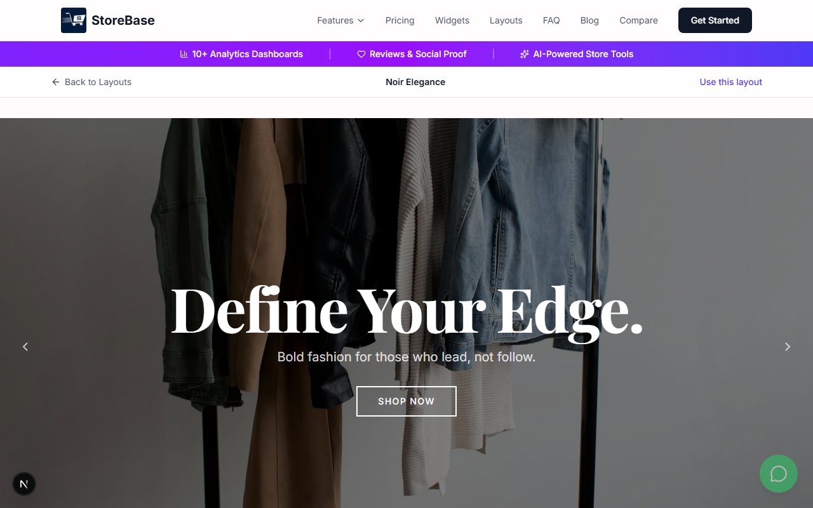Click the Next.js dev tools badge
The width and height of the screenshot is (813, 508).
pos(24,484)
